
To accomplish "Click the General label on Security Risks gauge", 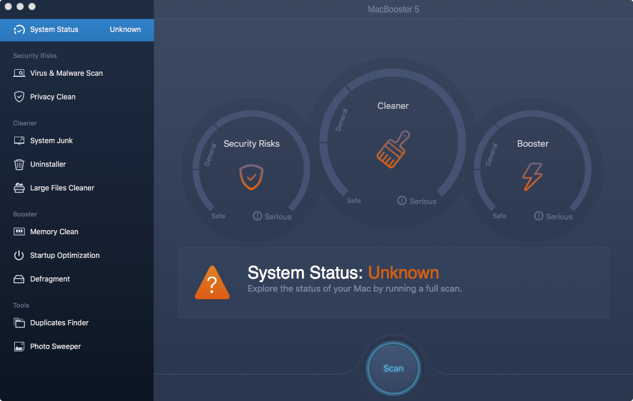I will [210, 155].
